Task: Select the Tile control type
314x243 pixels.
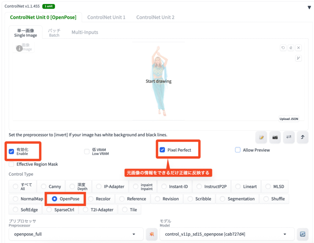Action: click(130, 210)
